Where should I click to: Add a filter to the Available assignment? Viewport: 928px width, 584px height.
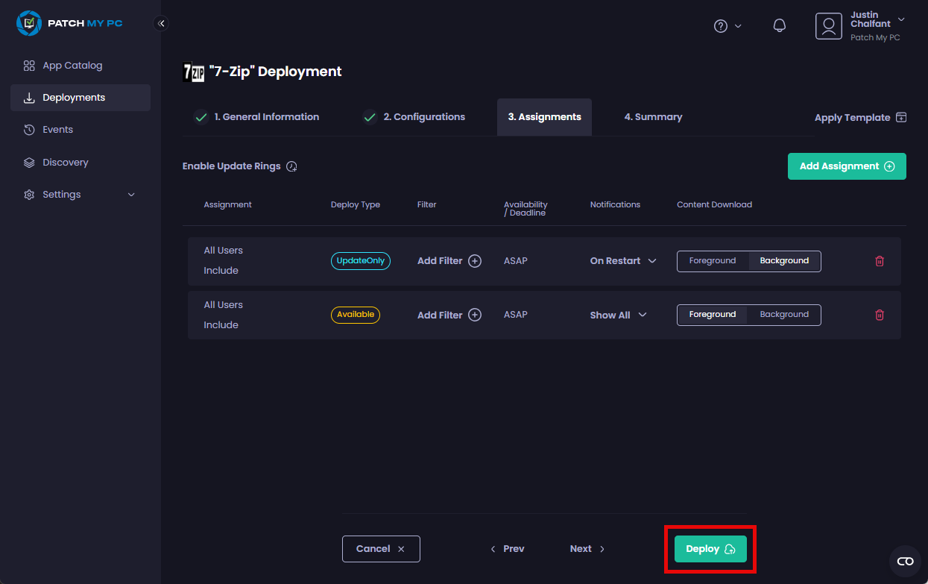tap(449, 315)
